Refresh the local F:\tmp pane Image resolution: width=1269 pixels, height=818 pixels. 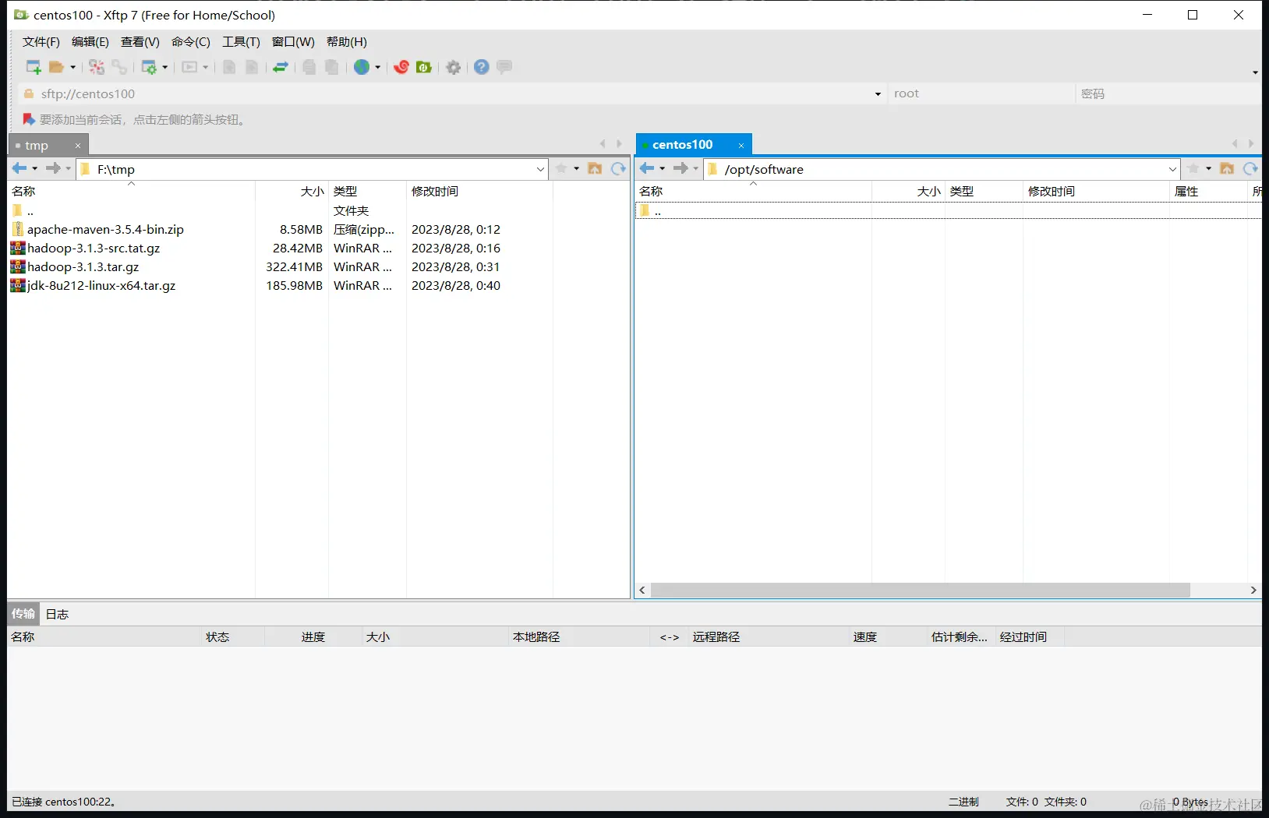[619, 168]
